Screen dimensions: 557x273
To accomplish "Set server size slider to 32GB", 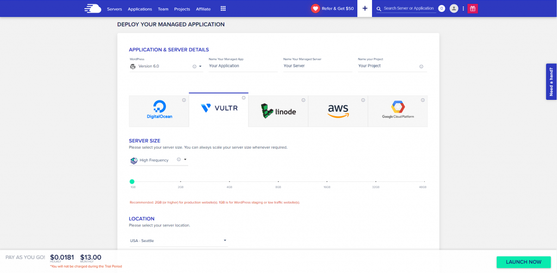I will (x=376, y=181).
